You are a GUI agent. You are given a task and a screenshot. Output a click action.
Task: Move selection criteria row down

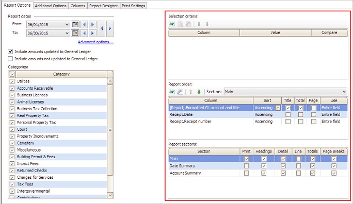tap(207, 24)
